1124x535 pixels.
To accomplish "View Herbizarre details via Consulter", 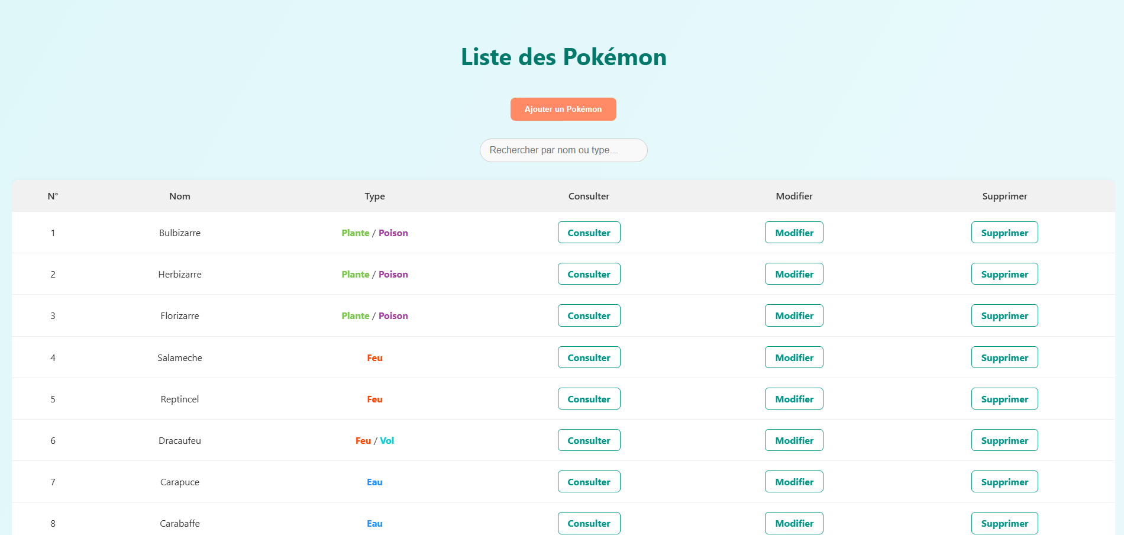I will pyautogui.click(x=589, y=274).
